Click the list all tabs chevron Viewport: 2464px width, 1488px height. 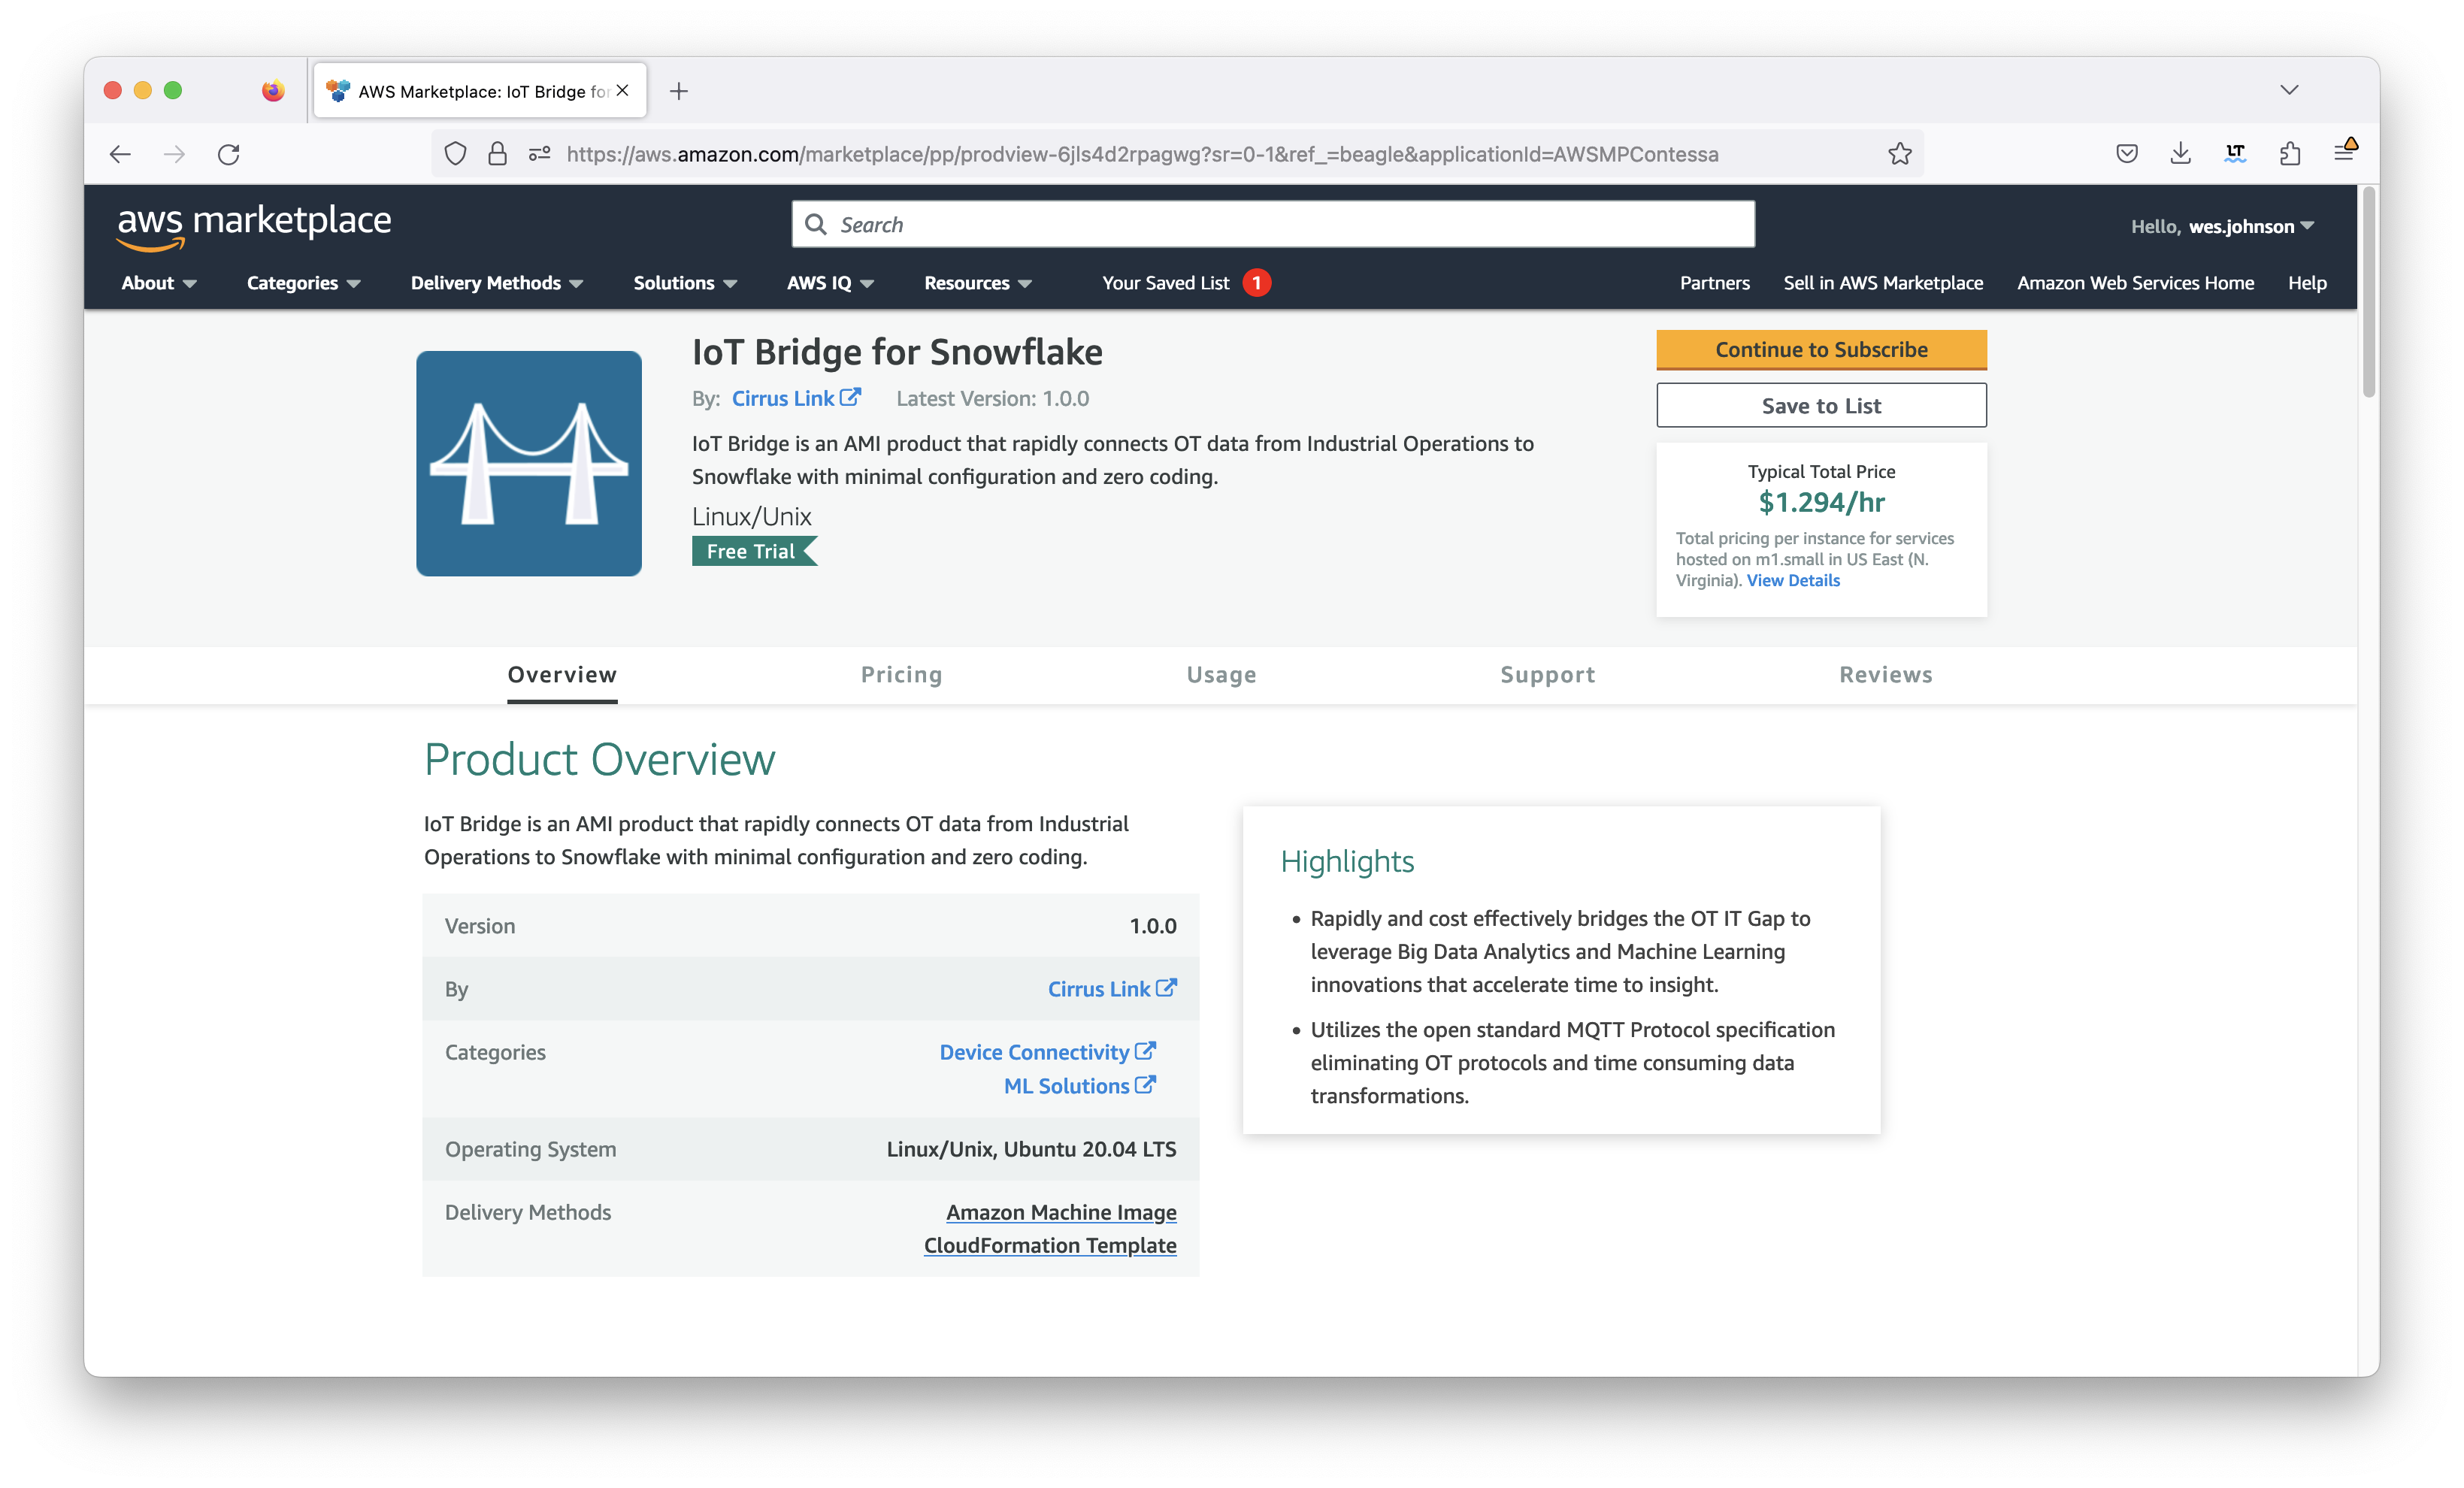[2289, 90]
